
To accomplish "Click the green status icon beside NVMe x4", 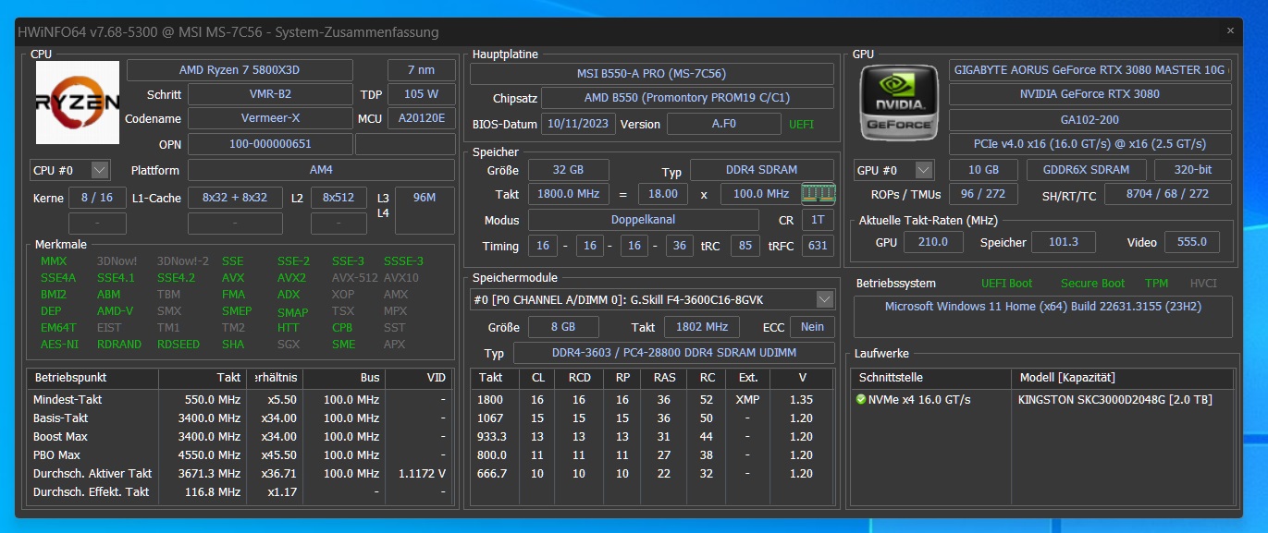I will click(861, 399).
